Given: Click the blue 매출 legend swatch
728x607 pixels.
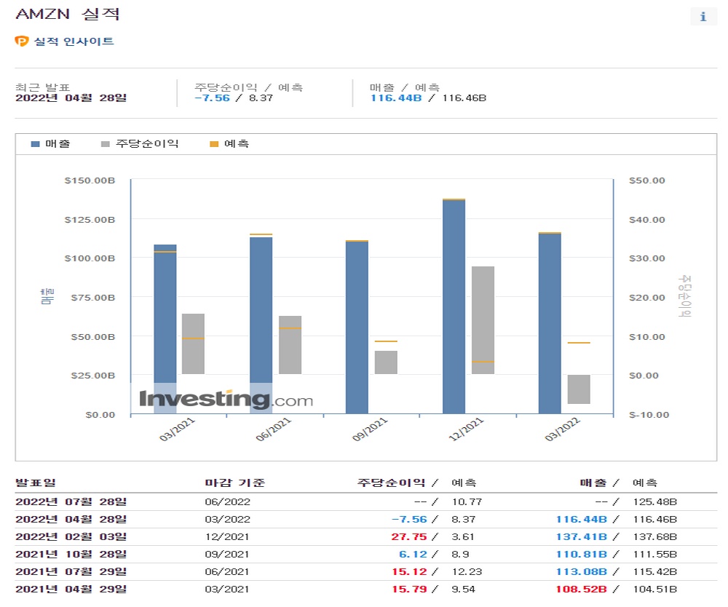Looking at the screenshot, I should pyautogui.click(x=35, y=144).
